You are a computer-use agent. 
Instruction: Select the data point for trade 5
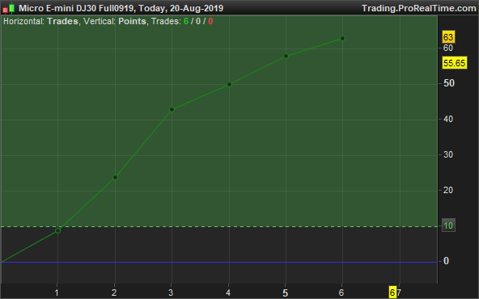(286, 56)
